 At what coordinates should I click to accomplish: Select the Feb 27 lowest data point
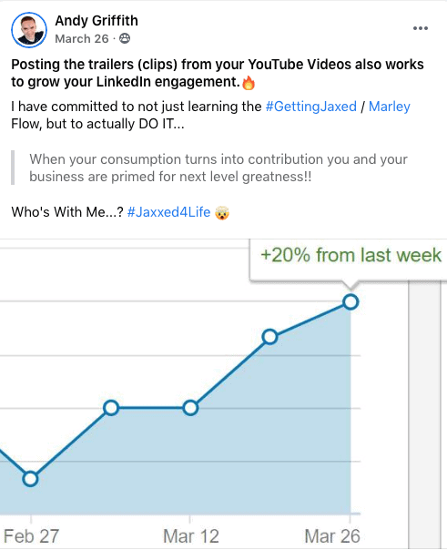[x=31, y=478]
